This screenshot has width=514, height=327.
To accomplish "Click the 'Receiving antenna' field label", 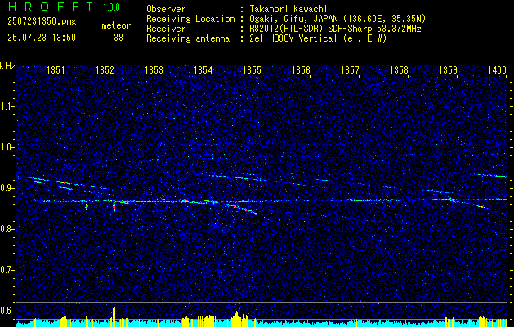I will tap(188, 38).
